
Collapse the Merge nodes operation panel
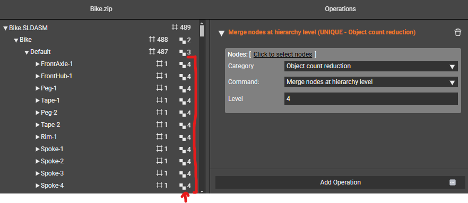pos(221,33)
